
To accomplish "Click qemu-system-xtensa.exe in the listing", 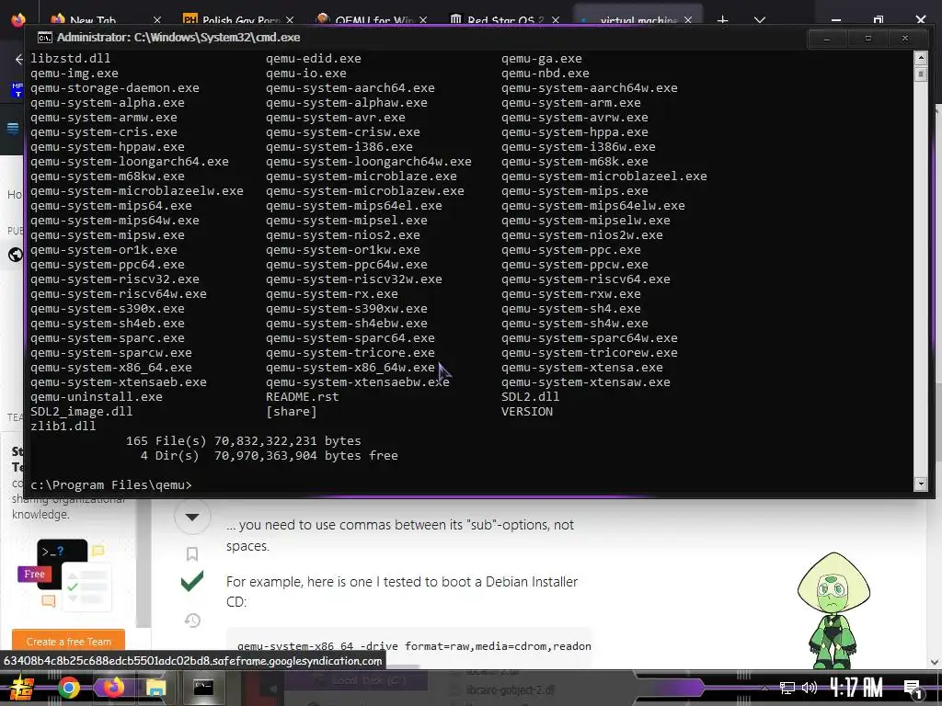I will tap(582, 368).
